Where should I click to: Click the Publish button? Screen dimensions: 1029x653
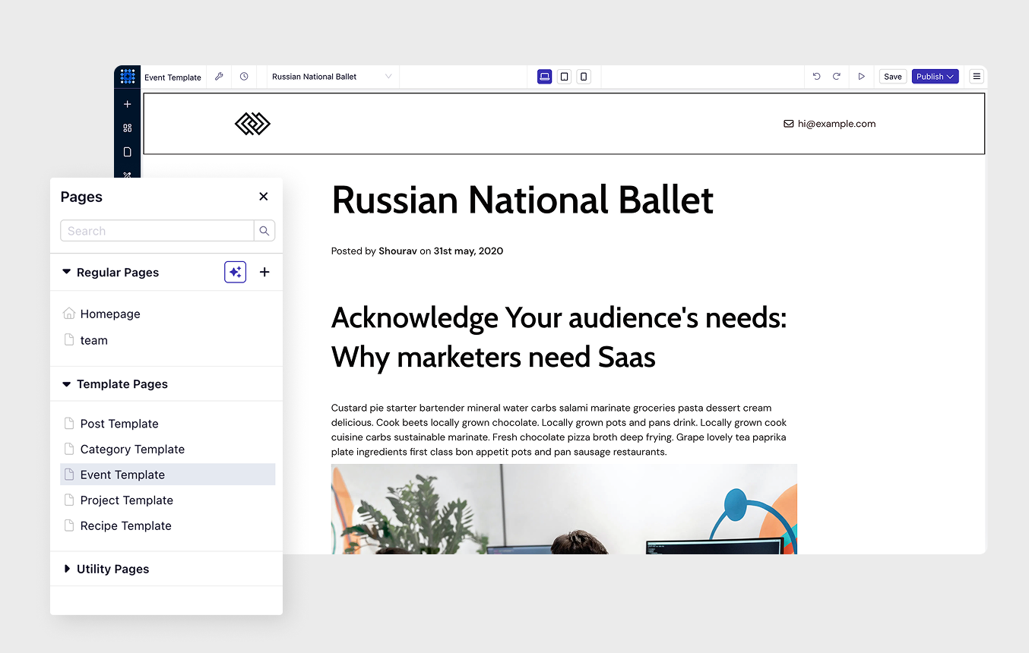click(934, 77)
